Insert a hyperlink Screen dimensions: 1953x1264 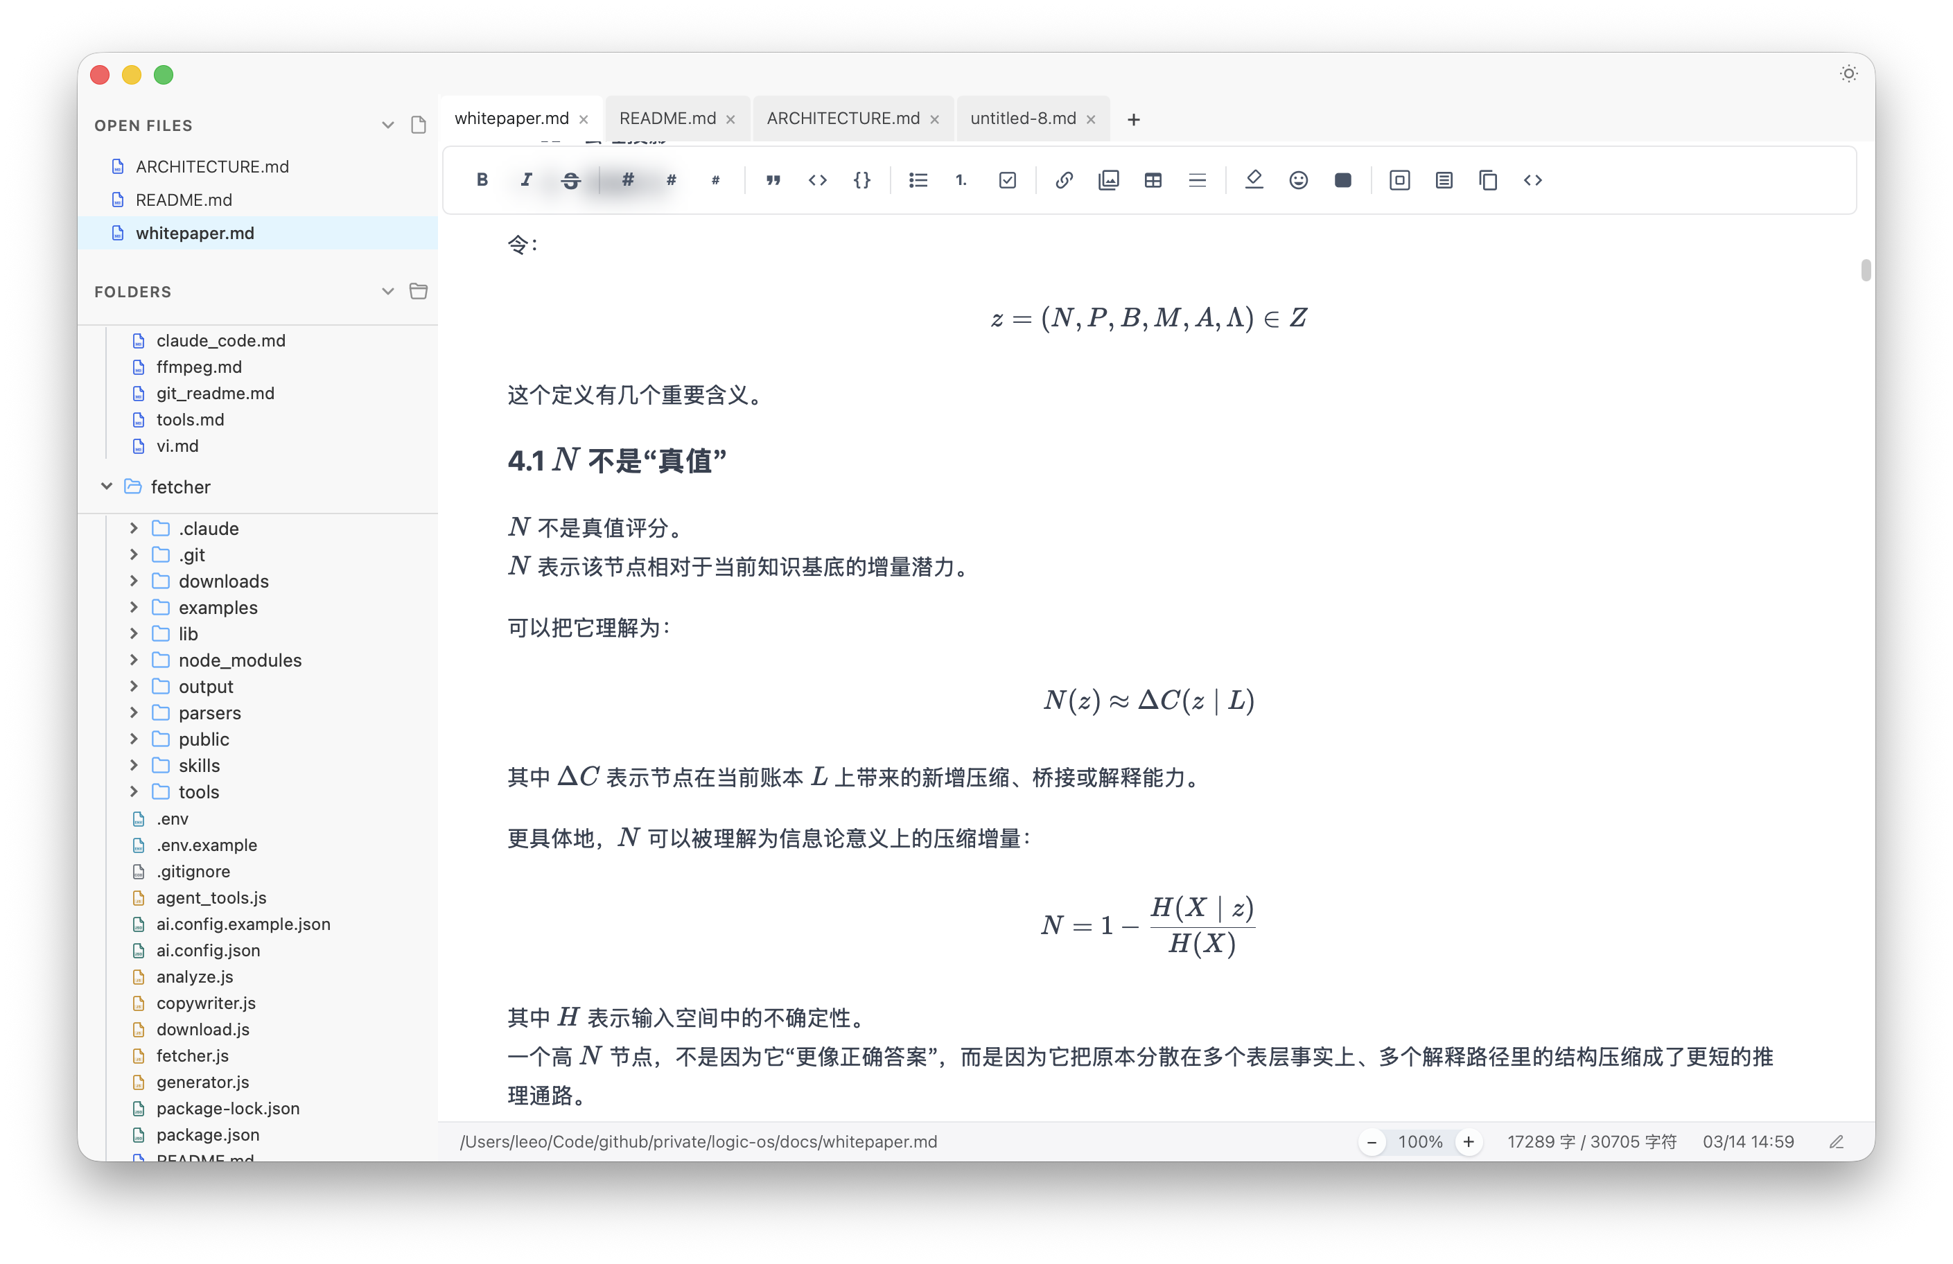pos(1064,179)
